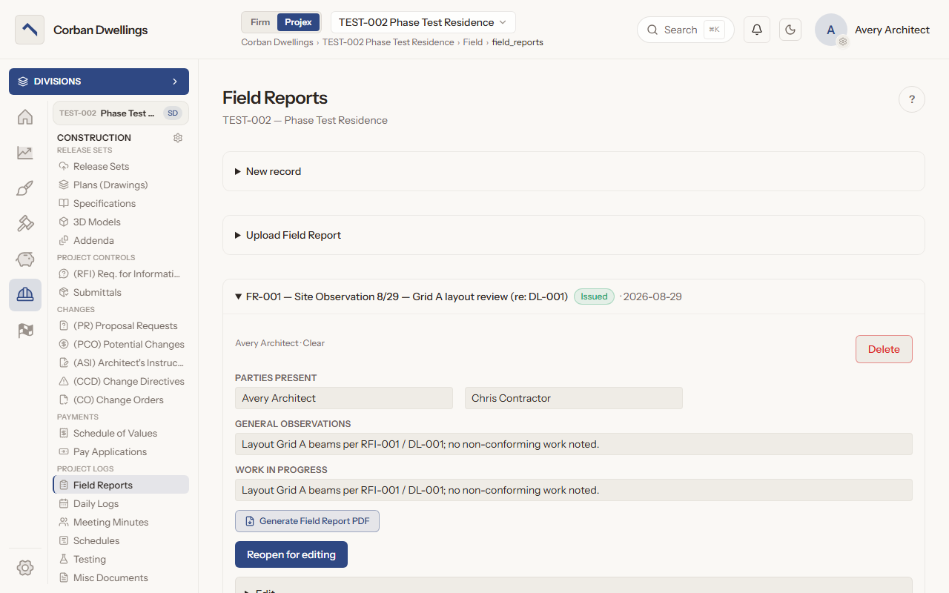
Task: Select the design brush icon in rail
Action: [x=25, y=188]
